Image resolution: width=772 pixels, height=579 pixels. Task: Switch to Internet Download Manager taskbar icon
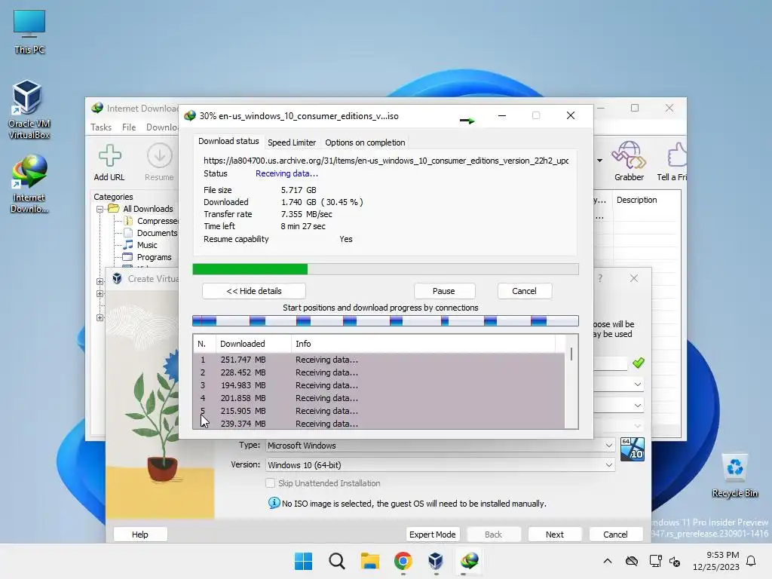(x=469, y=561)
